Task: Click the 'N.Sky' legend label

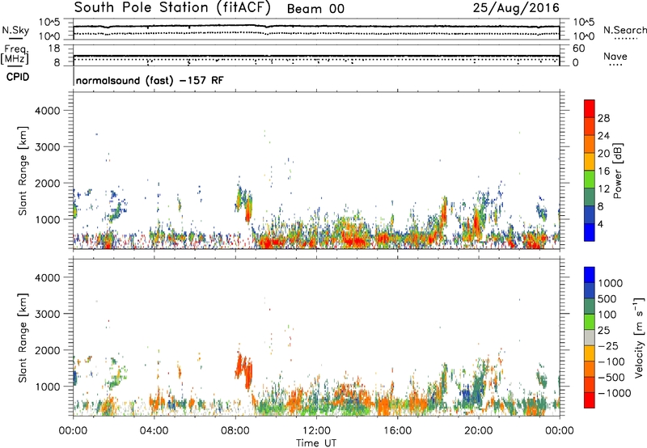Action: click(x=15, y=30)
